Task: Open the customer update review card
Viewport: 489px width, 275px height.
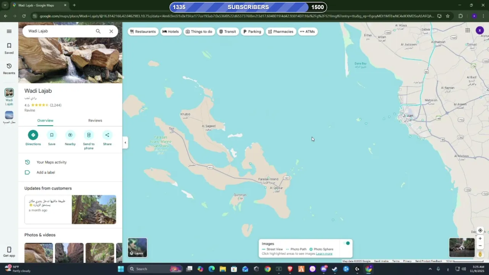Action: tap(70, 209)
